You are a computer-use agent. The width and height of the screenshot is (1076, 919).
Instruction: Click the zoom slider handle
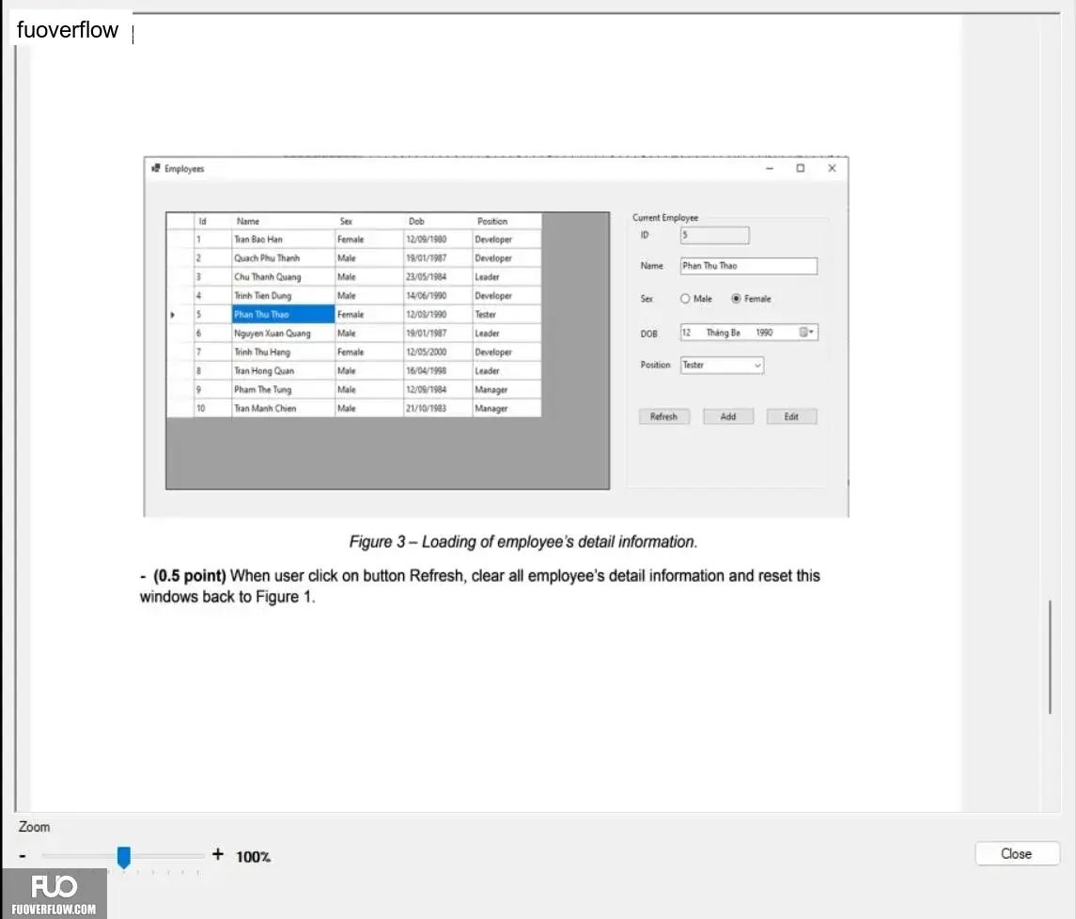click(123, 857)
